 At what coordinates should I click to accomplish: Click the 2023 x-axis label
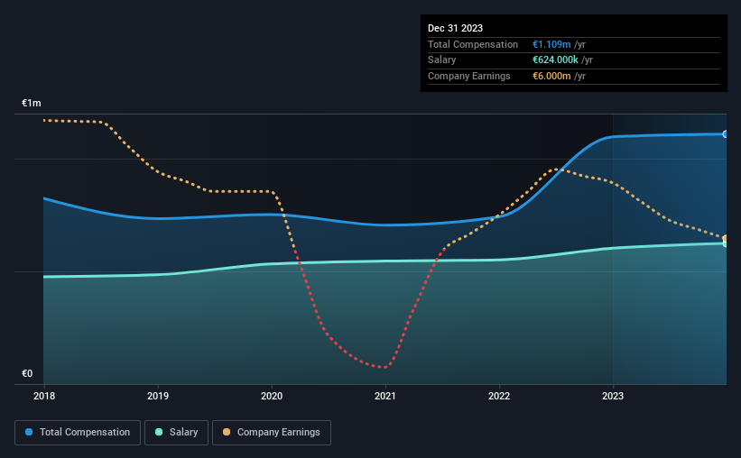pos(613,396)
